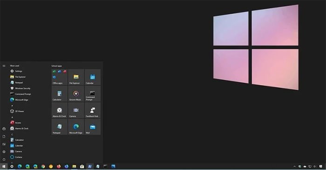Image resolution: width=326 pixels, height=170 pixels.
Task: Open the Calculator tile
Action: click(x=60, y=94)
